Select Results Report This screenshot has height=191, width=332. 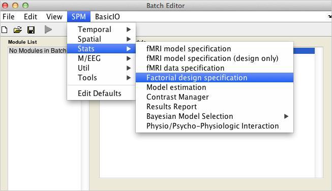(x=215, y=107)
